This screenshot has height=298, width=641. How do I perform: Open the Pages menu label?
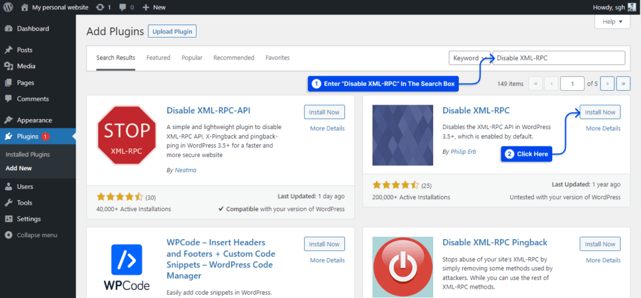[25, 83]
